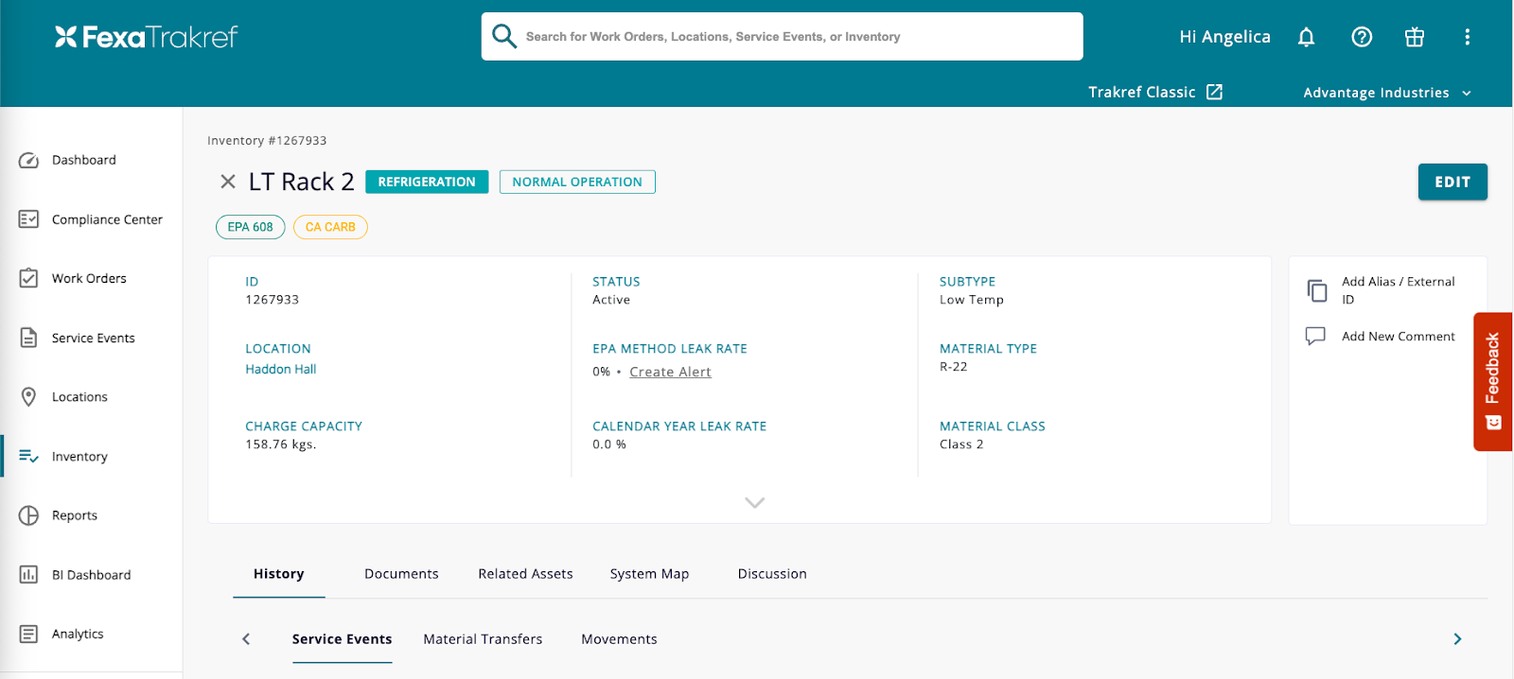Open Trakref Classic link
Image resolution: width=1514 pixels, height=679 pixels.
1142,92
